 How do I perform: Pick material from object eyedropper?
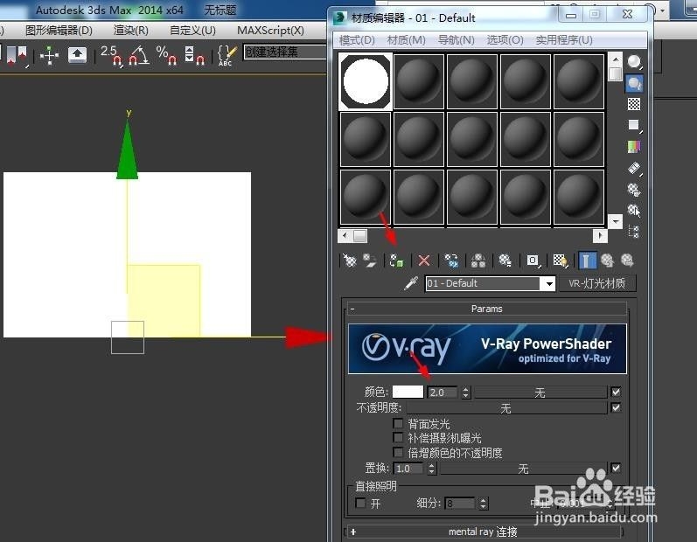(x=411, y=283)
